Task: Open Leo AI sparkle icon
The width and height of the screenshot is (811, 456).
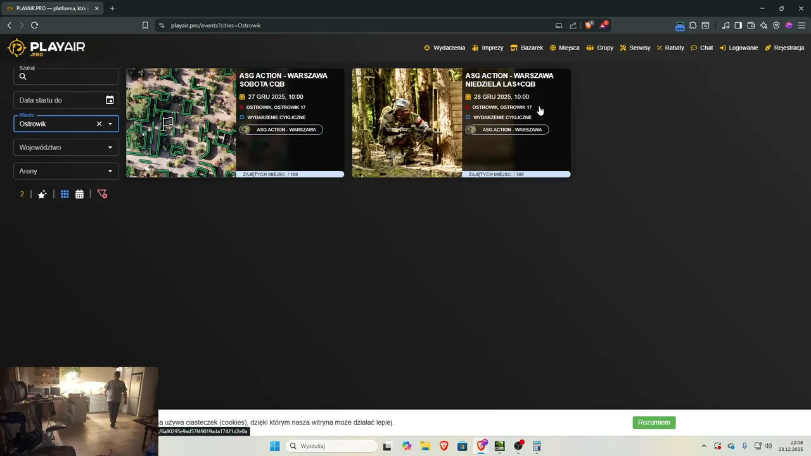Action: [763, 25]
